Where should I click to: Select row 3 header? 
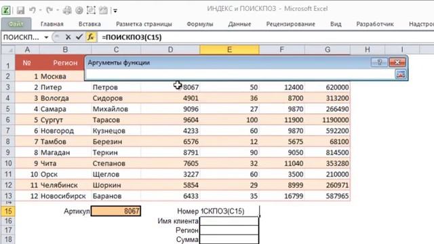[7, 87]
